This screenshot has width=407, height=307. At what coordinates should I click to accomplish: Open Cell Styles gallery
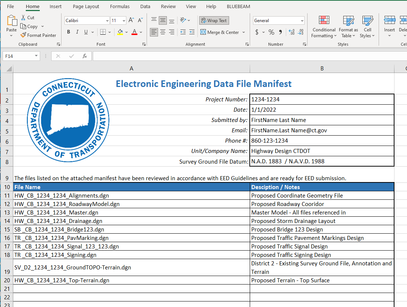(367, 27)
